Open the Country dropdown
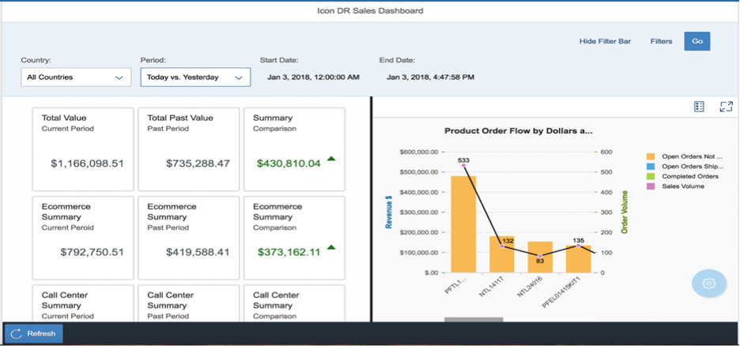The image size is (740, 346). pyautogui.click(x=76, y=77)
